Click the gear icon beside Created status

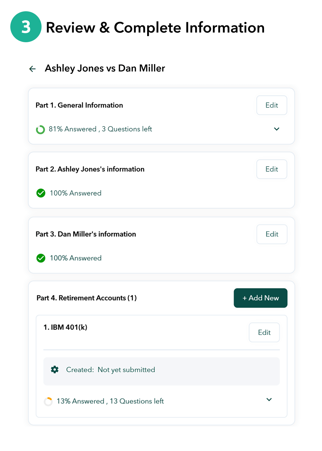click(x=55, y=369)
